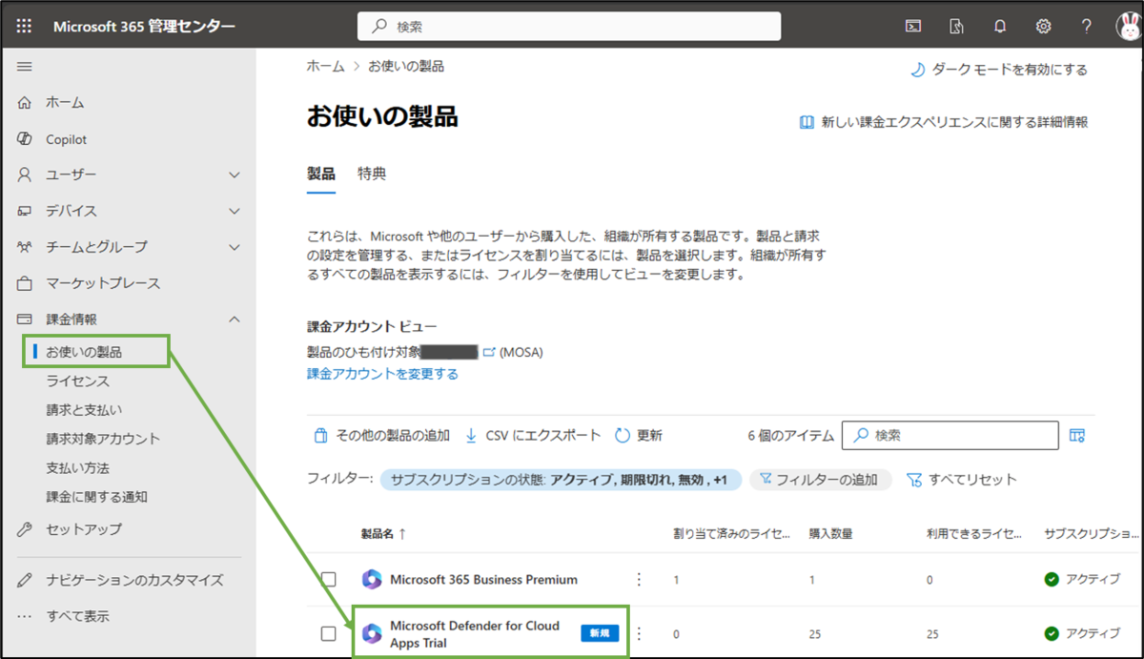Sort by 製品名 column header

(383, 534)
